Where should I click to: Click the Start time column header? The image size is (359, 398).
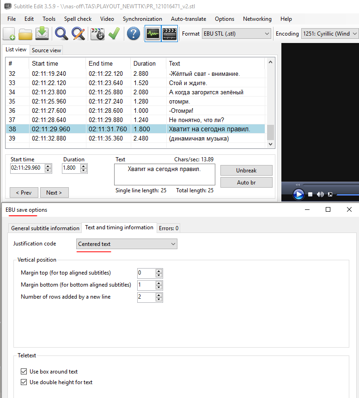(58, 63)
